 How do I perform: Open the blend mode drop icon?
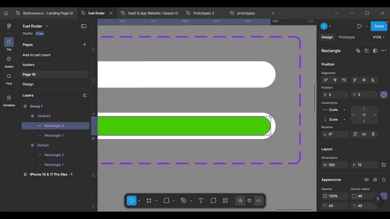(x=384, y=180)
